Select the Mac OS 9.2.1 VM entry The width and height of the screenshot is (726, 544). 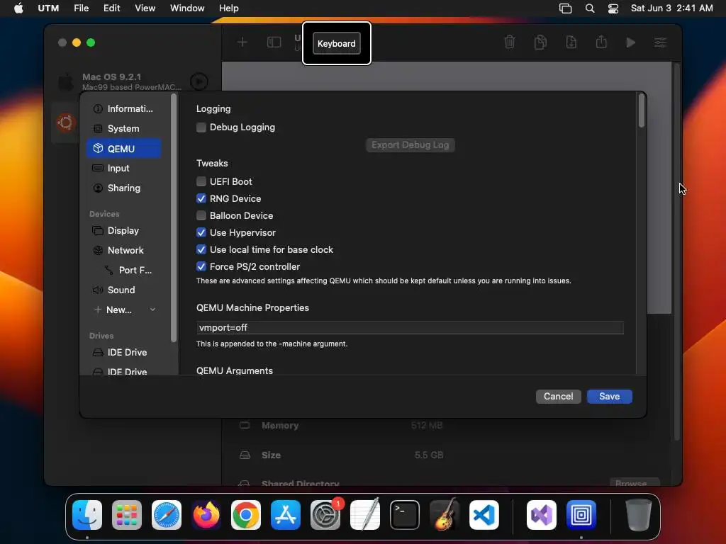pos(132,81)
